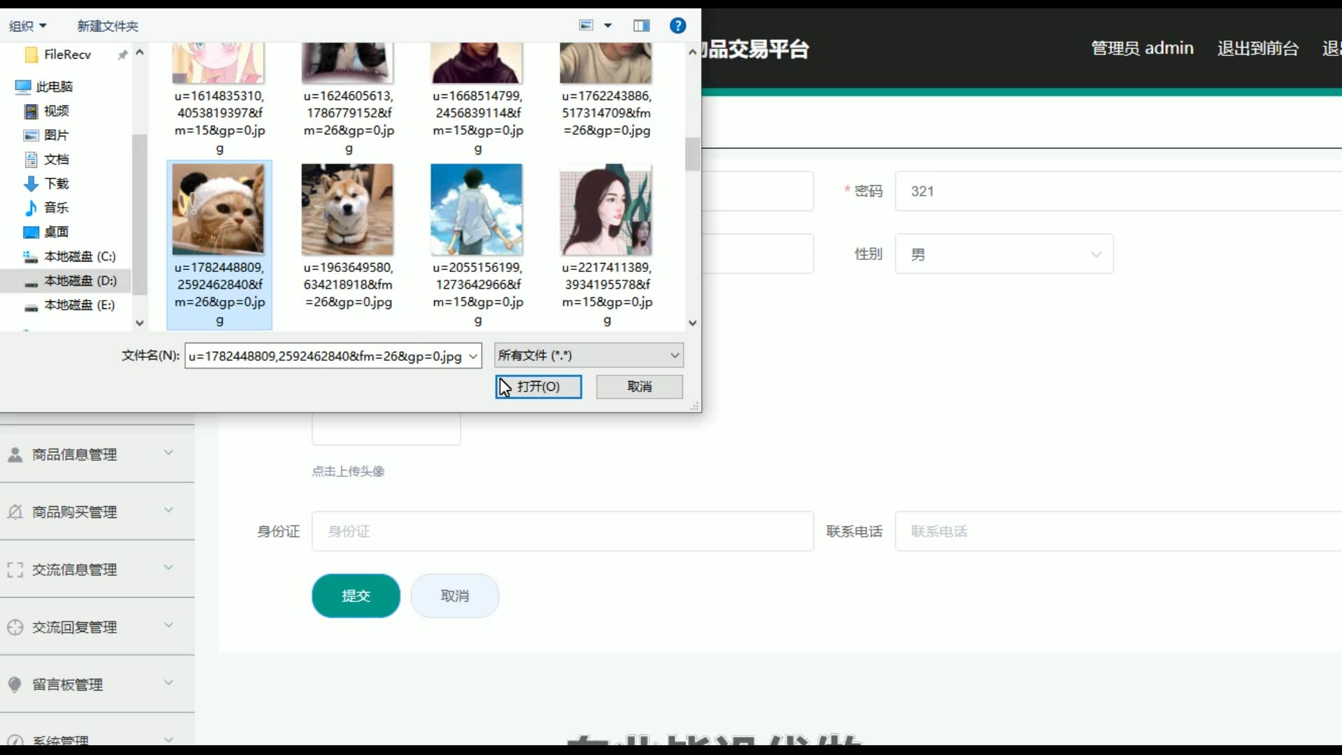
Task: Click the change view layout icon
Action: 586,26
